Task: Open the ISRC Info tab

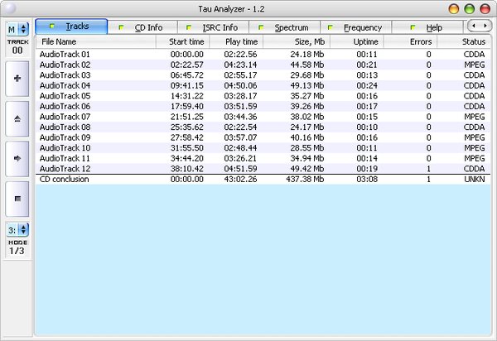Action: pos(214,27)
